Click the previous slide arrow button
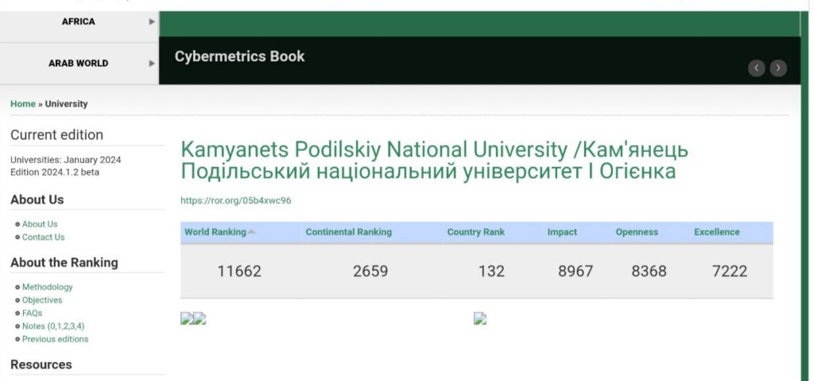The height and width of the screenshot is (381, 814). coord(756,68)
